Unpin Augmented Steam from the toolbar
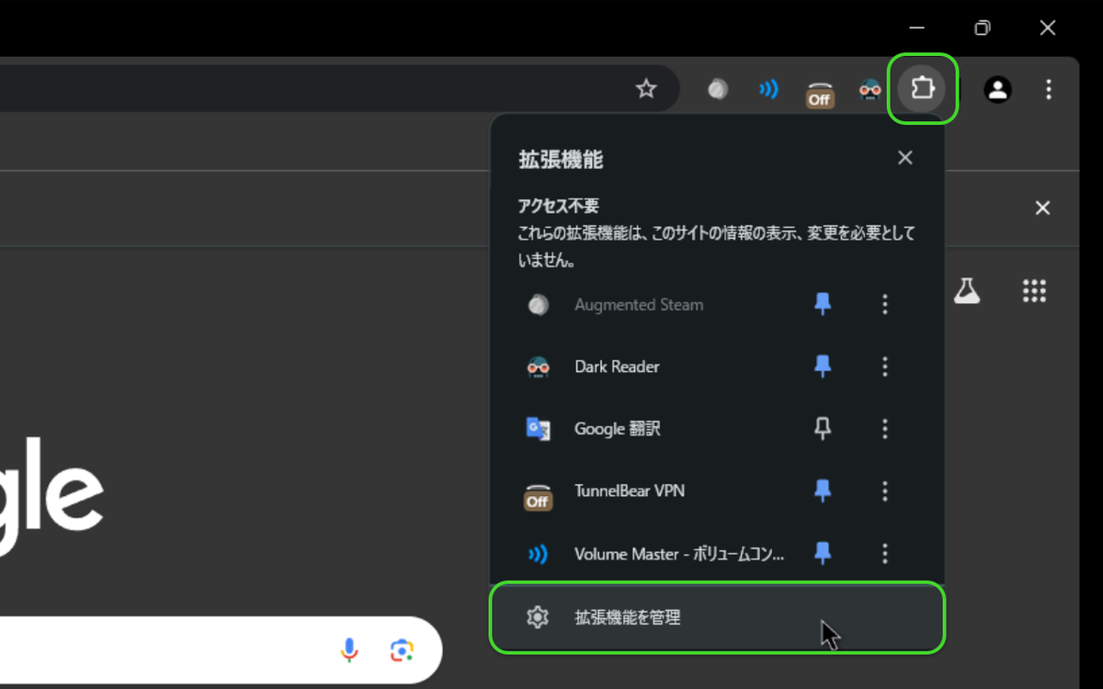This screenshot has width=1103, height=689. (x=823, y=304)
